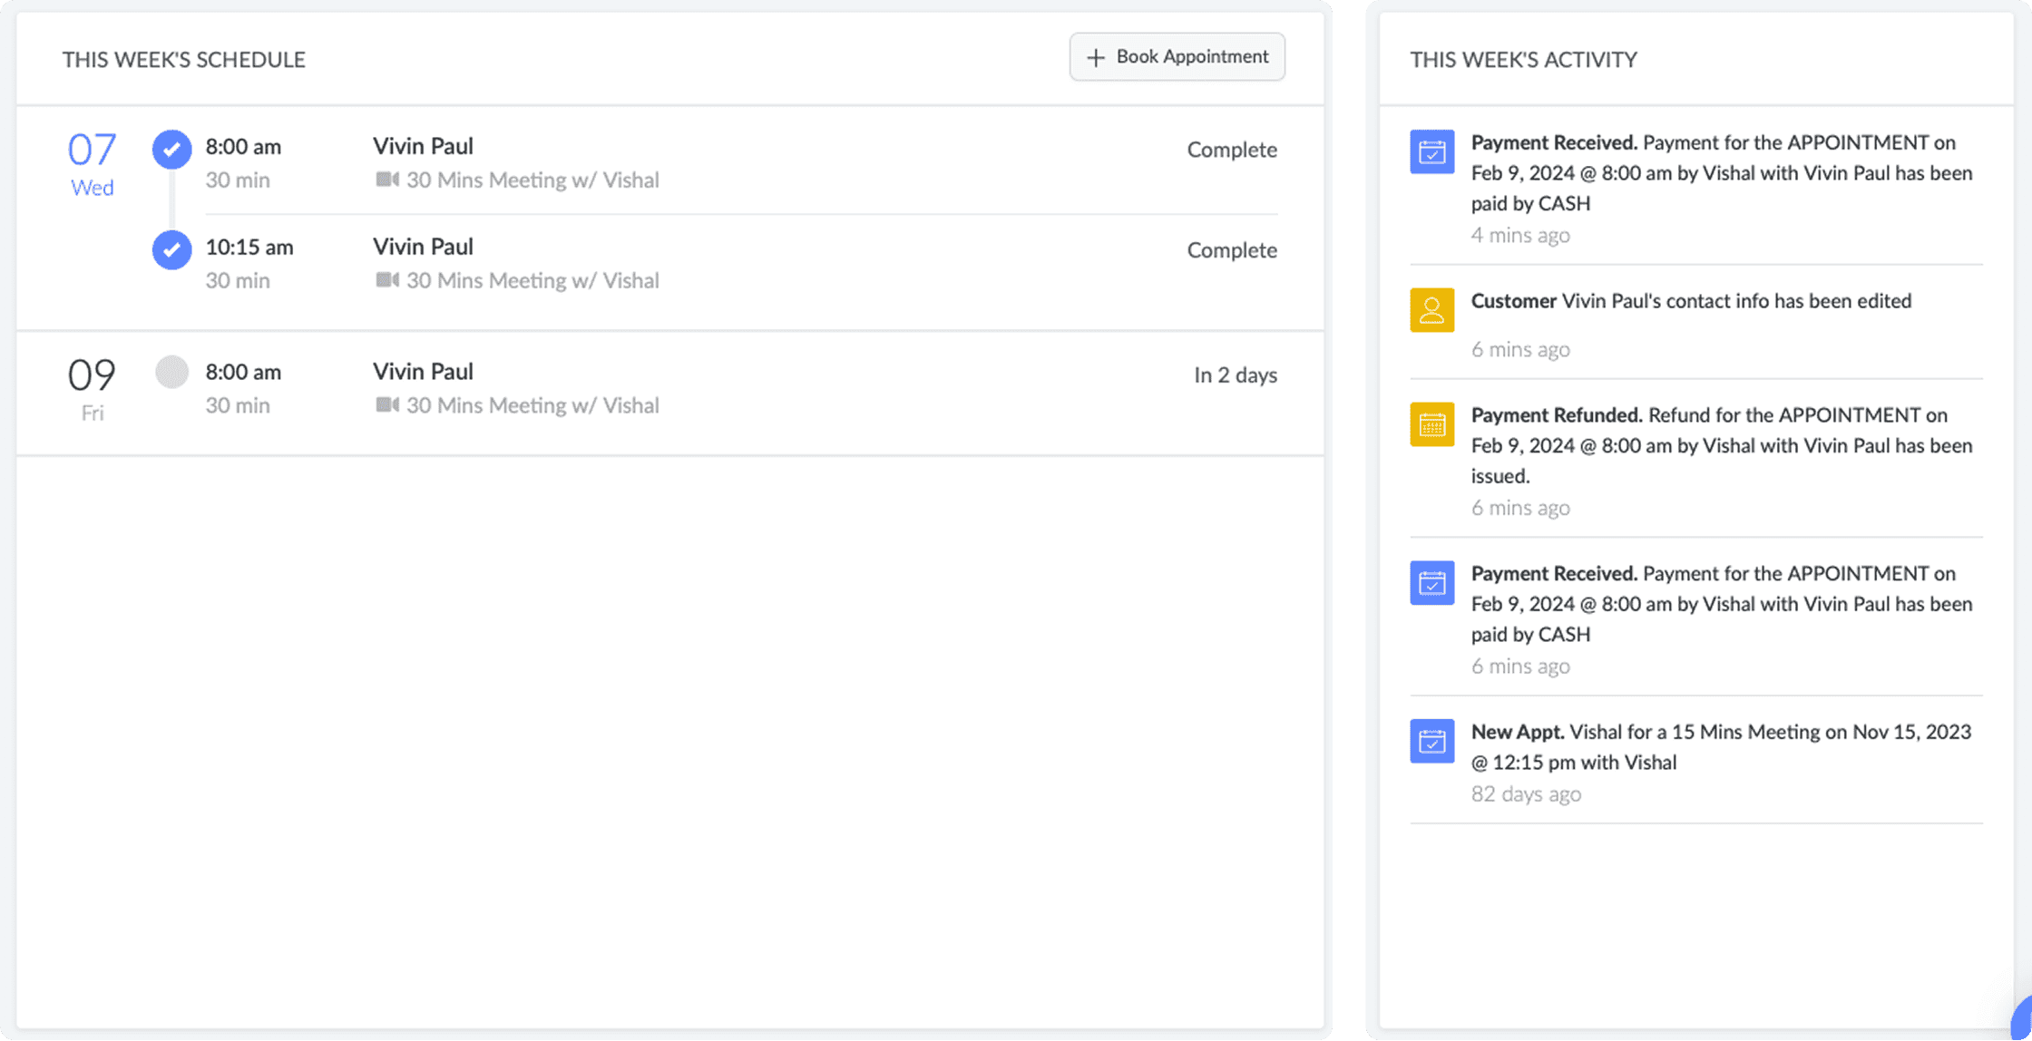Select the 07 Wed date label
Image resolution: width=2032 pixels, height=1041 pixels.
[92, 163]
